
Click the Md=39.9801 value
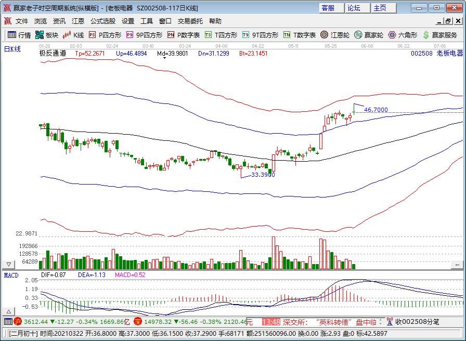coord(172,54)
